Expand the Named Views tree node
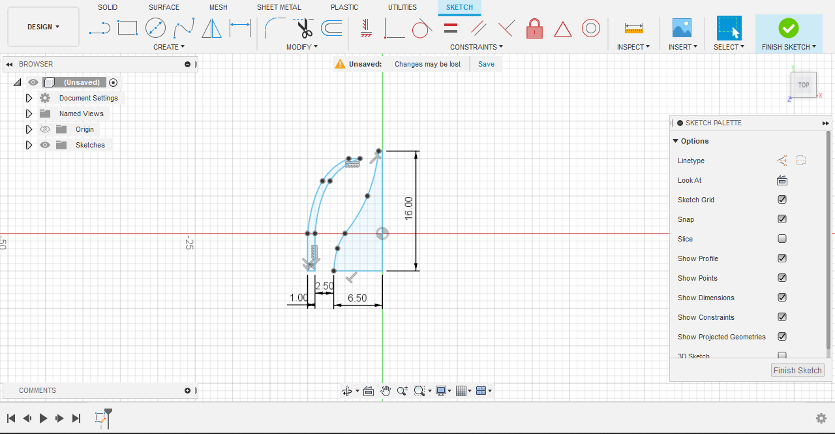Screen dimensions: 835x434 [x=29, y=114]
